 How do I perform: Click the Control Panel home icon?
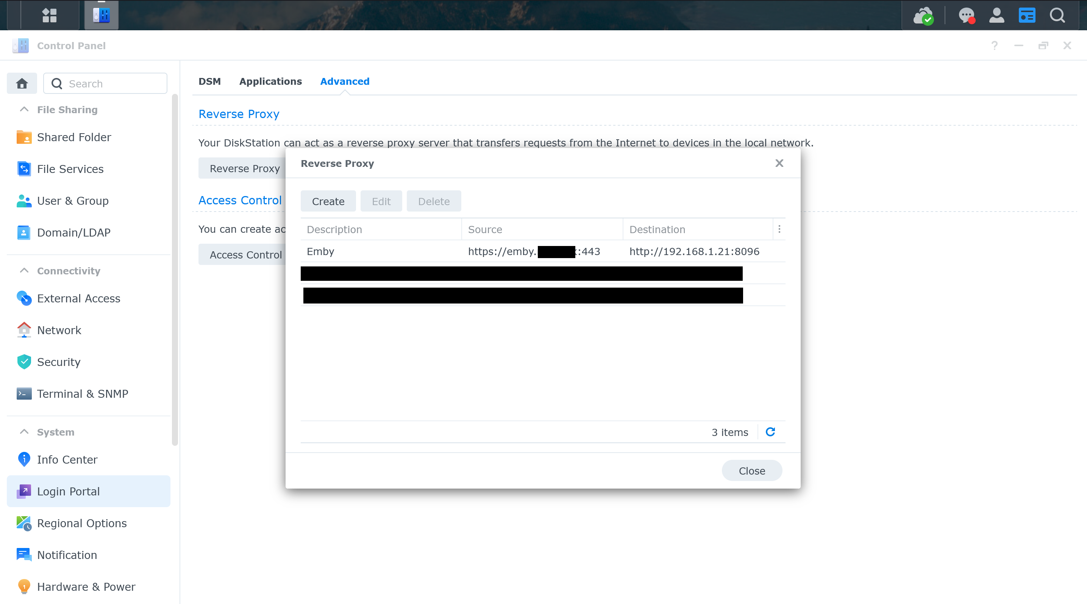coord(22,84)
